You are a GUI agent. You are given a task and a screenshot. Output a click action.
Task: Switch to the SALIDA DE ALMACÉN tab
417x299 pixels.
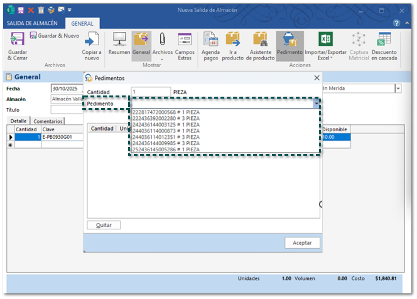[x=33, y=23]
